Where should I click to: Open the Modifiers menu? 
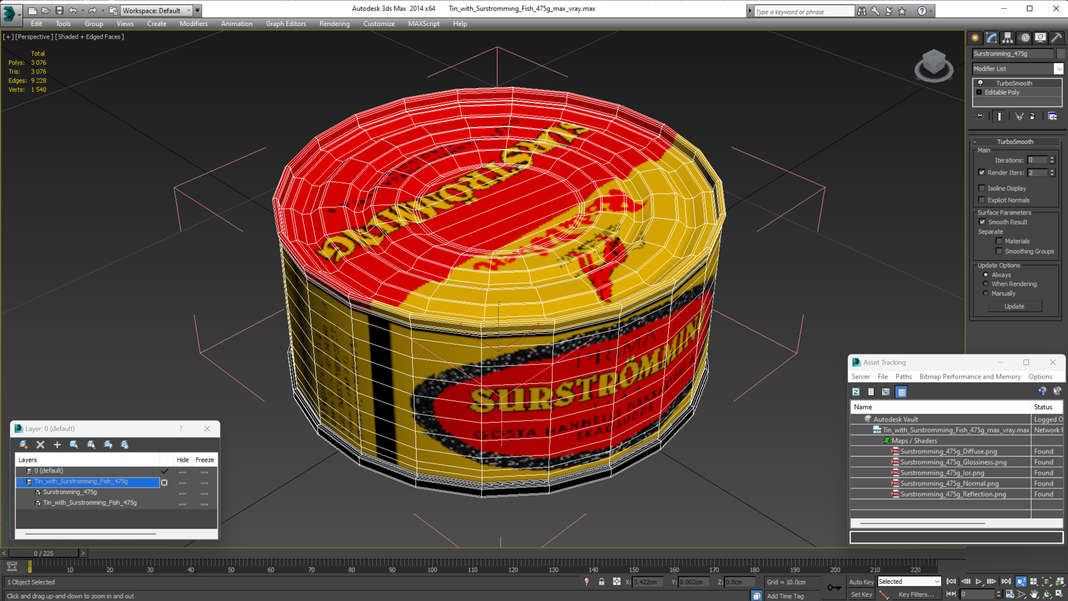193,24
